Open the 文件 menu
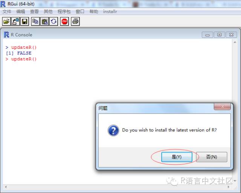This screenshot has width=241, height=193. pos(7,12)
